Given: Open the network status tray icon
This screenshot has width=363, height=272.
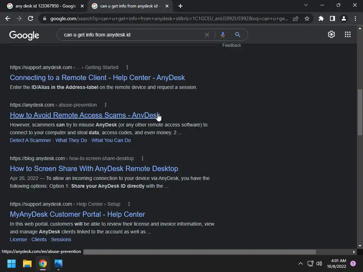Looking at the screenshot, I should tap(310, 263).
